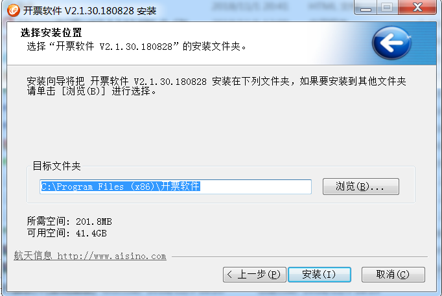Click the instruction text mentioning 安装向导
Viewport: 442px width, 296px height.
click(x=216, y=86)
